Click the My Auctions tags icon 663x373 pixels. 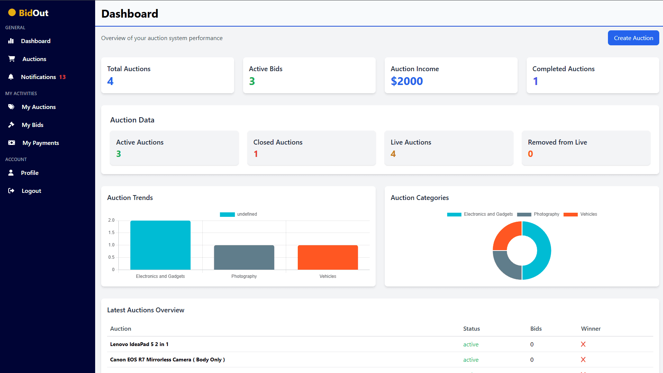(11, 107)
